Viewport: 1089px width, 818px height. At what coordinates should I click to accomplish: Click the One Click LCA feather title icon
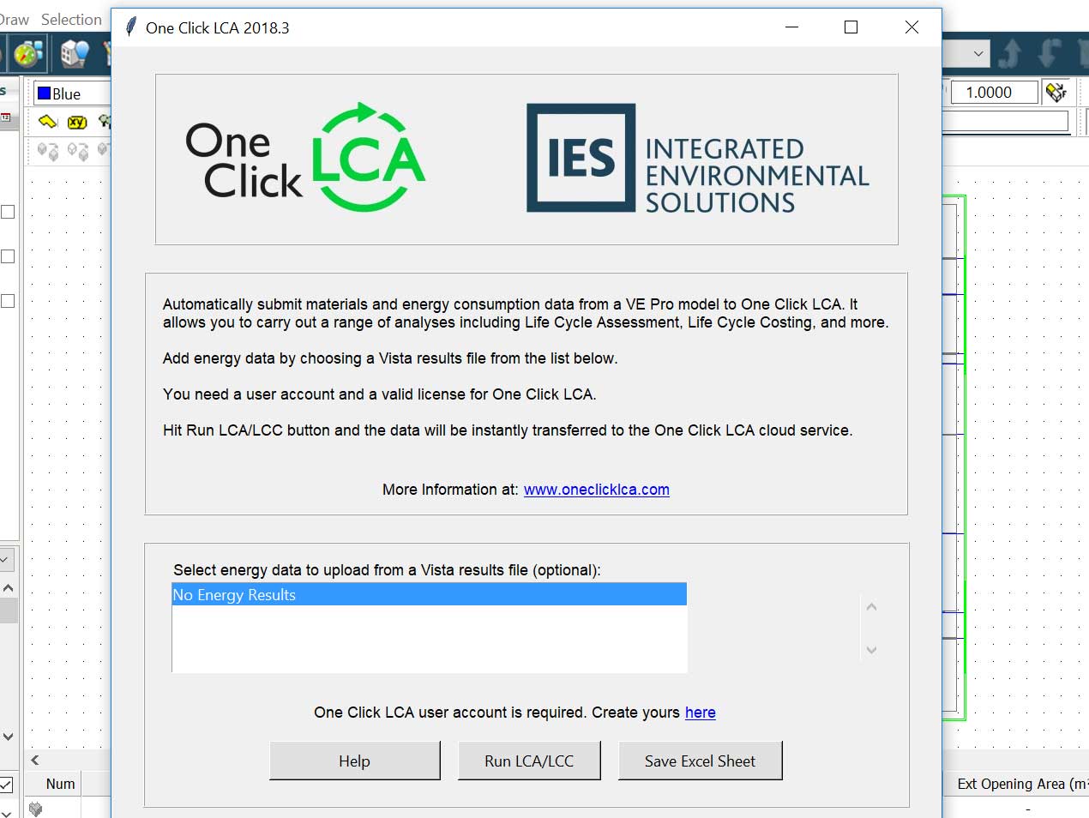130,27
